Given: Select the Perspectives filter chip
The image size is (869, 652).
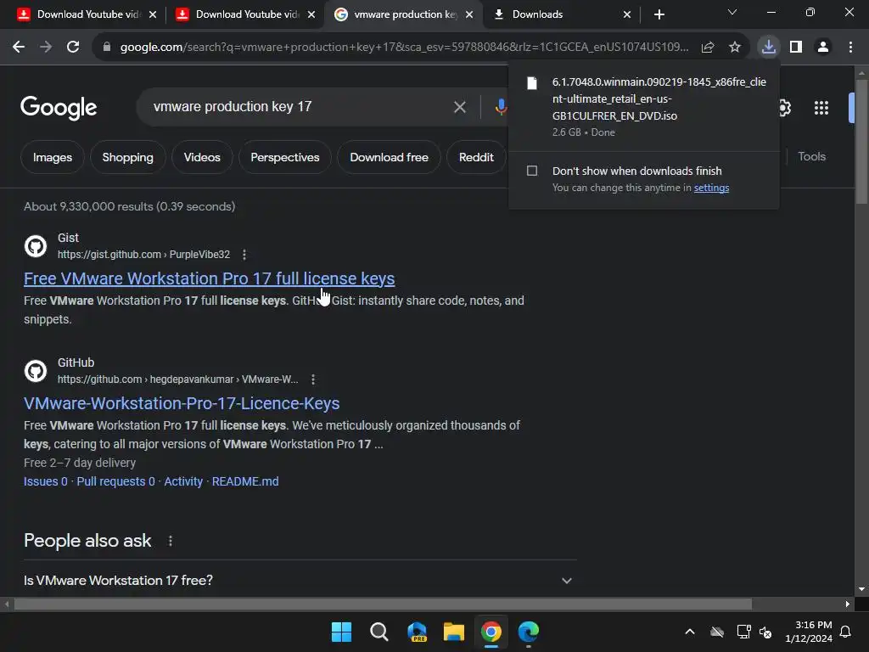Looking at the screenshot, I should pos(285,157).
